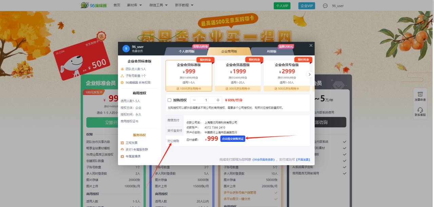
Task: Open the 新手教程 dropdown menu
Action: tap(184, 5)
